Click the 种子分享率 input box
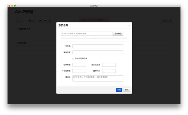The width and height of the screenshot is (188, 115). (79, 71)
